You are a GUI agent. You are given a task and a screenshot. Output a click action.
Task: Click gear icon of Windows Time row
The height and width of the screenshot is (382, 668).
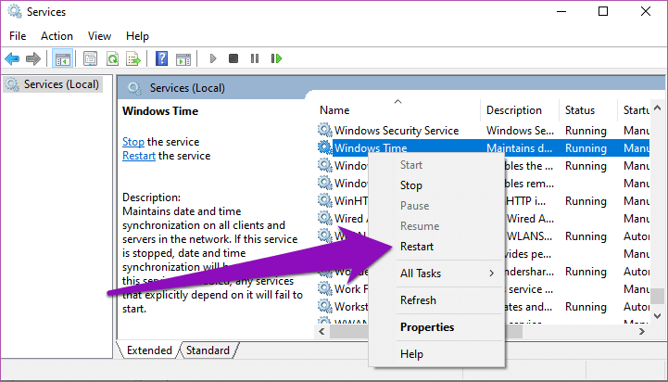(325, 147)
